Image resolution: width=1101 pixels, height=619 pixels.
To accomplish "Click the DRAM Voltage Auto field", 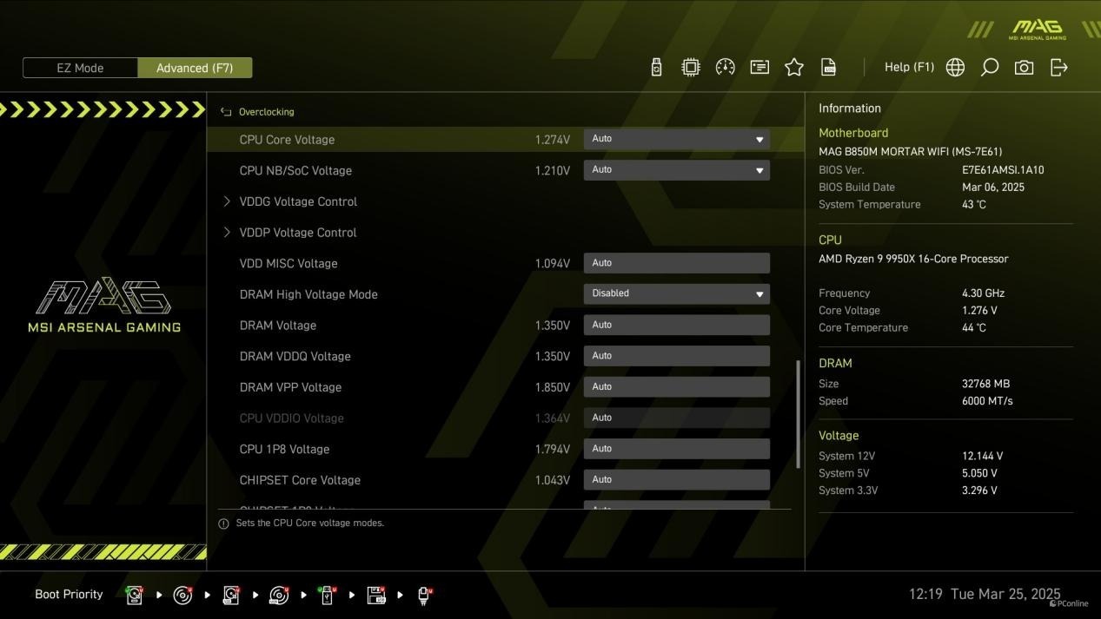I will (x=676, y=325).
